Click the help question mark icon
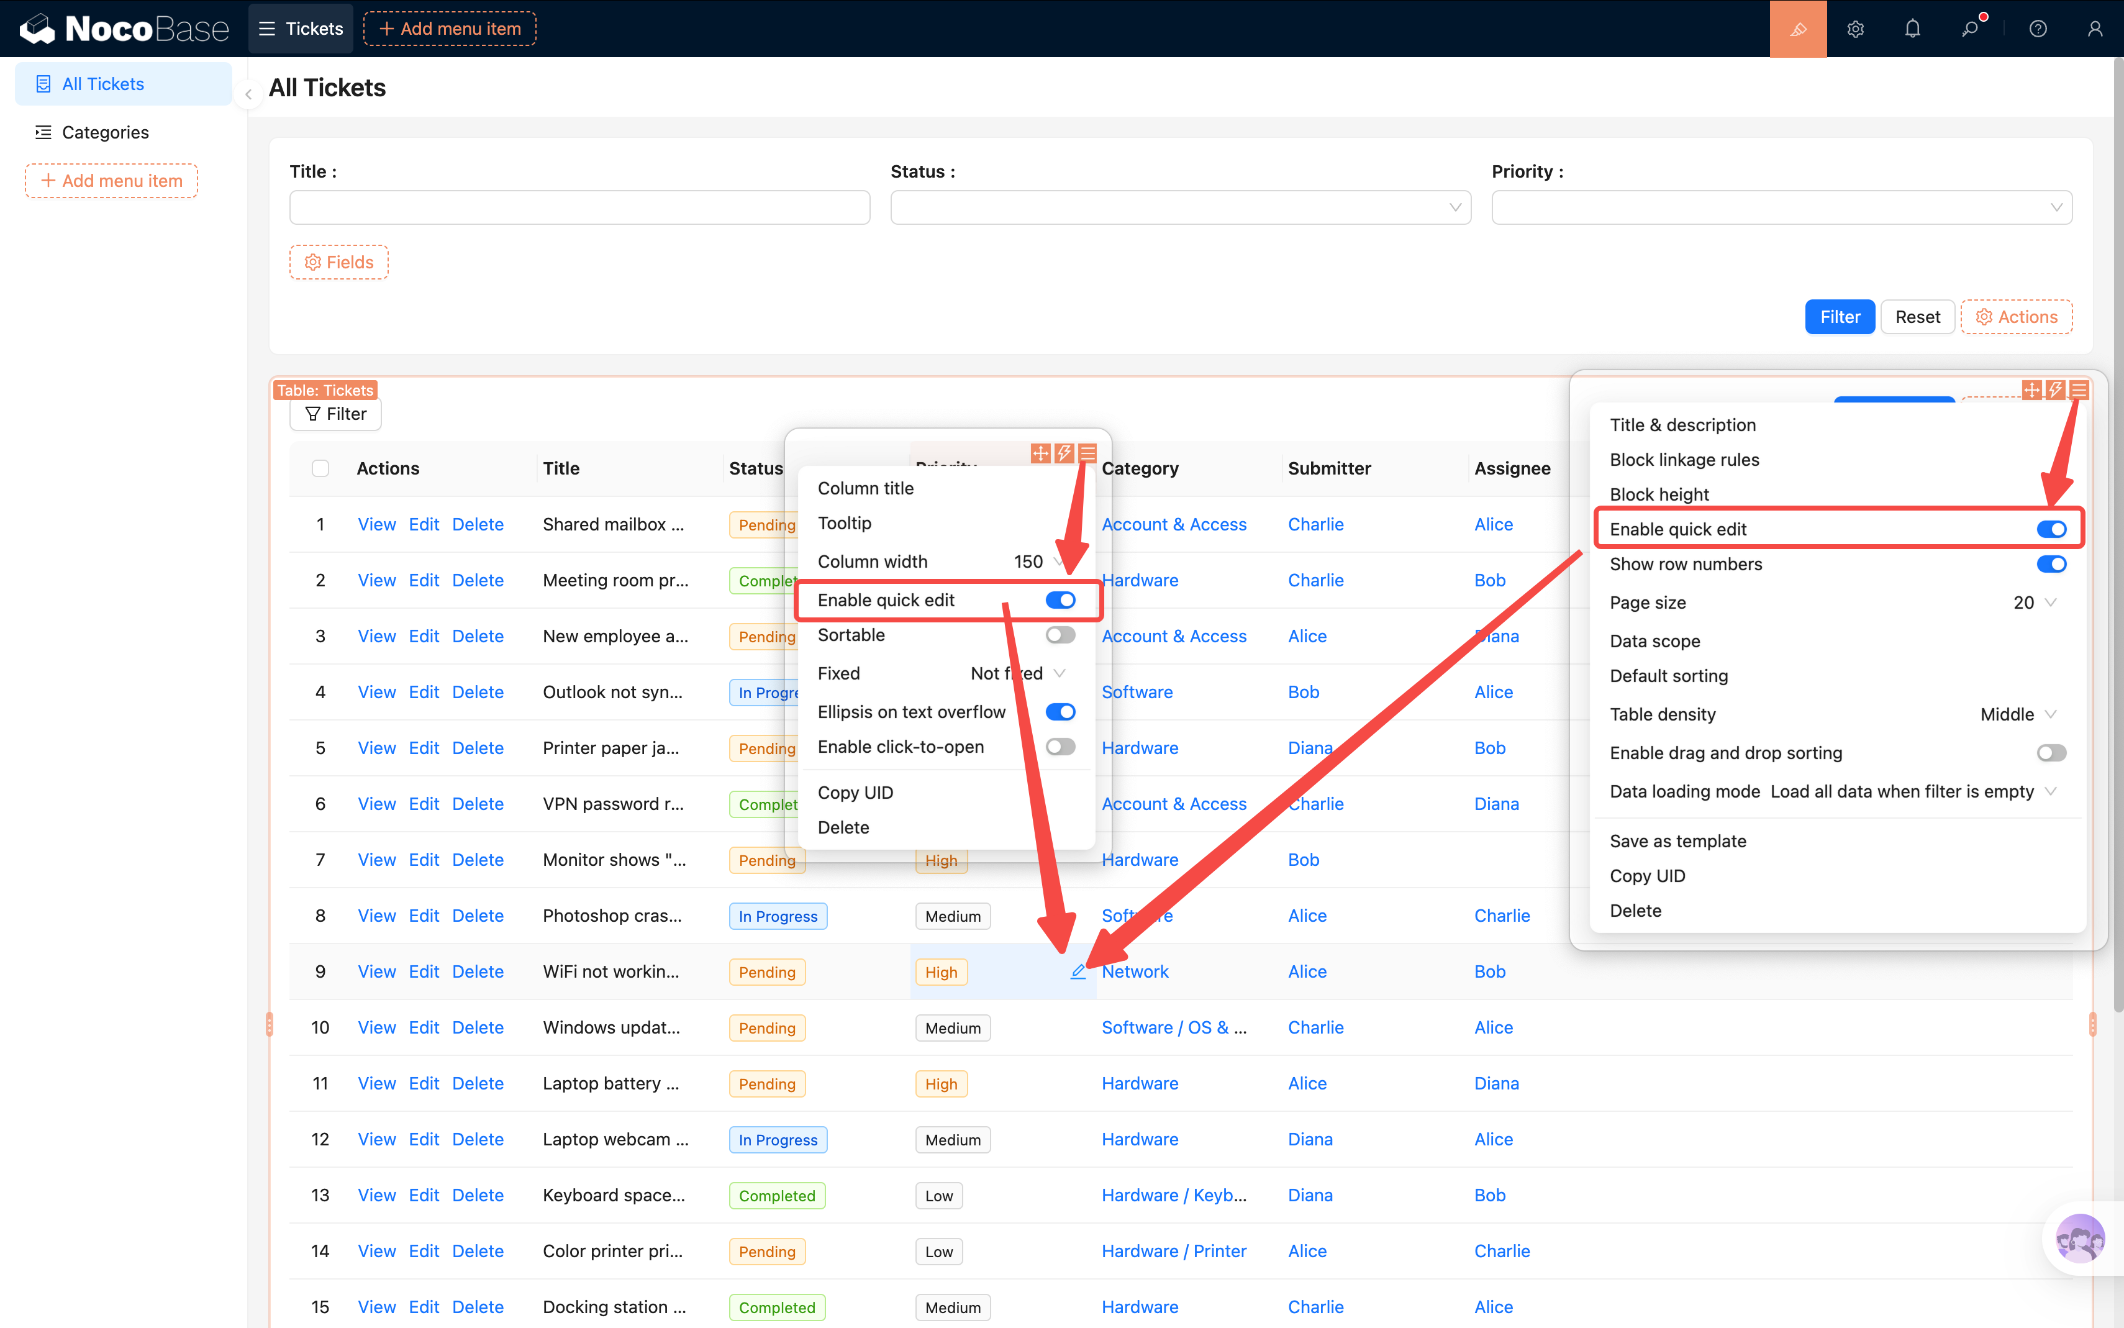Screen dimensions: 2124x1328 (x=2038, y=29)
